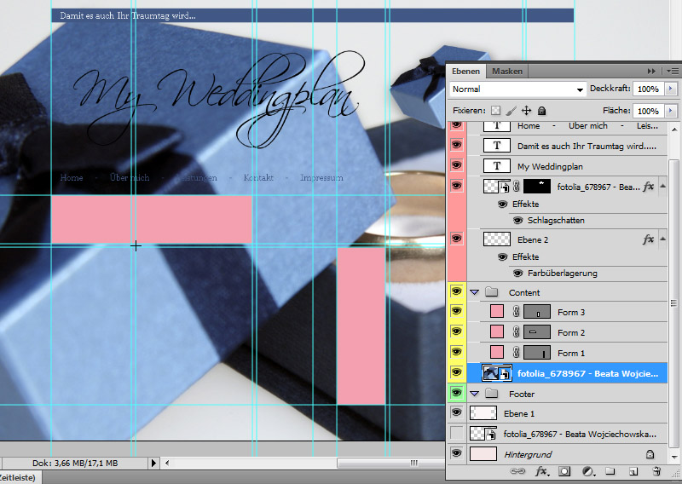
Task: Click the lock all padlock icon
Action: tap(542, 111)
